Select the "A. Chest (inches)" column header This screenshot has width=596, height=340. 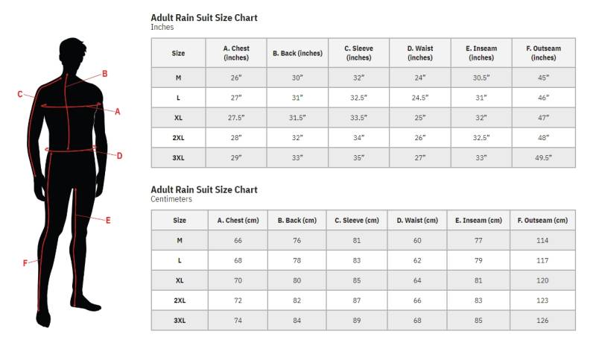pos(236,53)
